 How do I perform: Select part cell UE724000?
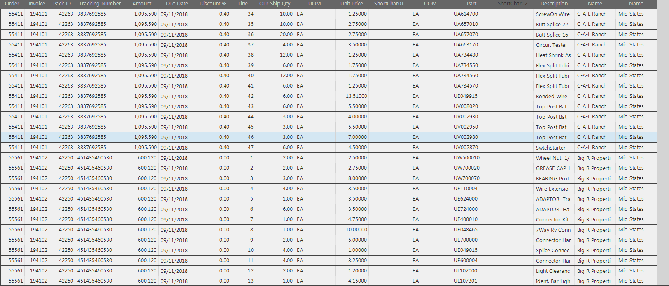(x=466, y=209)
